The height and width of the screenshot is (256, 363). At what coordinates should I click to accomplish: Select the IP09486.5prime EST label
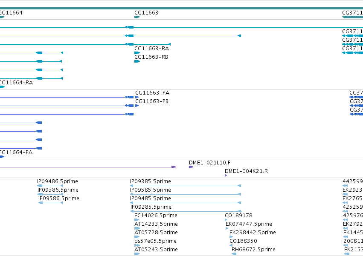tap(58, 181)
